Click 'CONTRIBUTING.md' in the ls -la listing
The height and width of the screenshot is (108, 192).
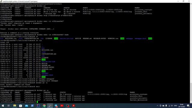coord(49,54)
